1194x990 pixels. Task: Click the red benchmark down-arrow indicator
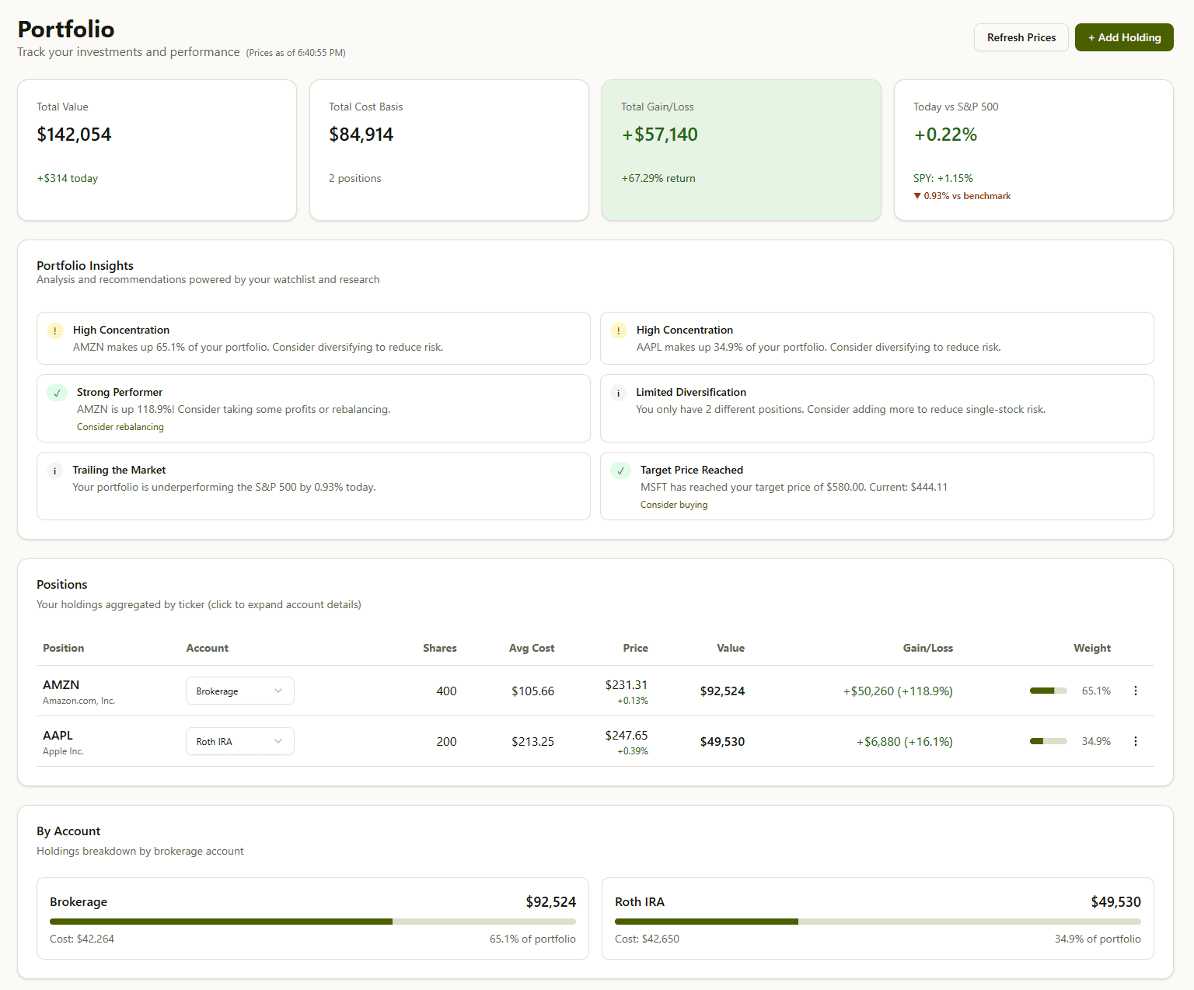coord(919,195)
